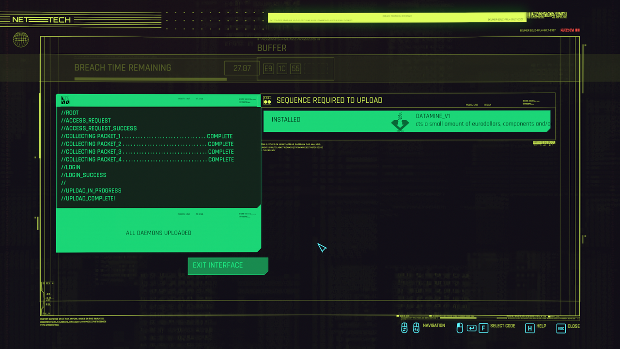Click the Enter key icon
The height and width of the screenshot is (349, 620).
(471, 328)
